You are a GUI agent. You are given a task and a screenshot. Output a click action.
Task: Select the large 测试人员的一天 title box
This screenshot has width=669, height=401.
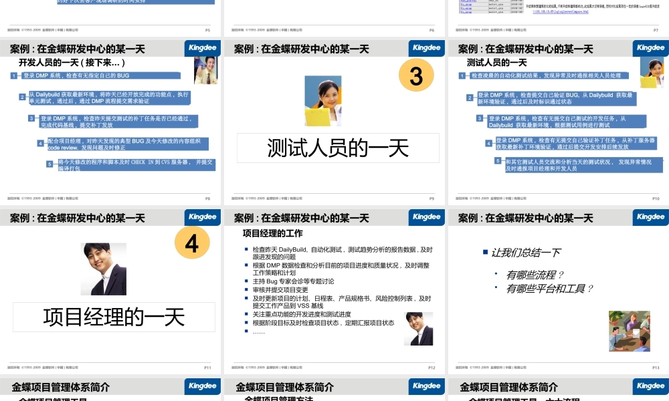(338, 148)
